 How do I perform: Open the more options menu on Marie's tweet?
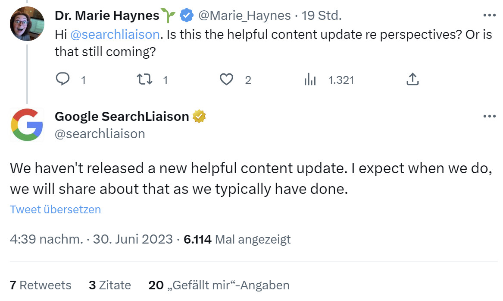pyautogui.click(x=490, y=14)
